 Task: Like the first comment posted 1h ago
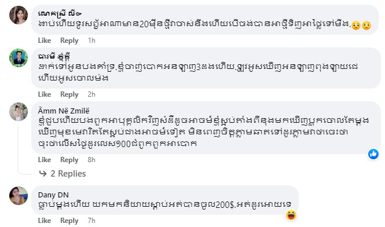45,41
